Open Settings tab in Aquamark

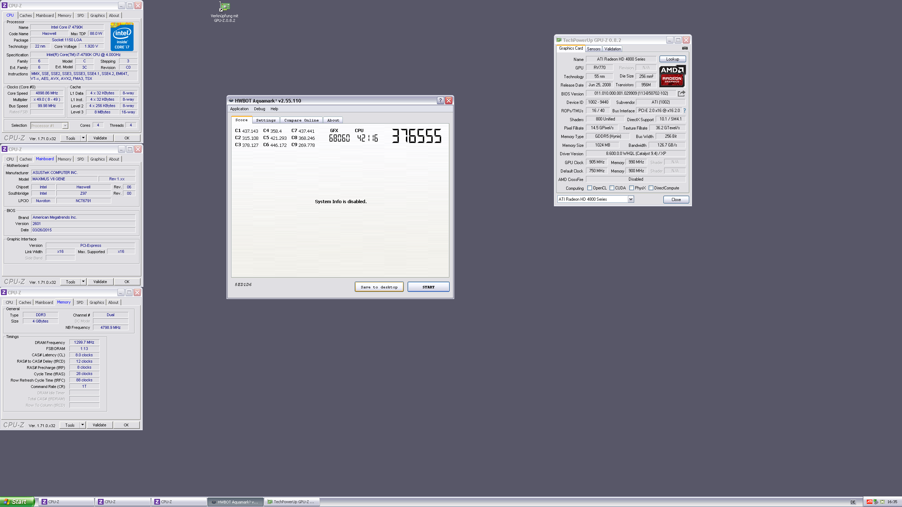(266, 120)
